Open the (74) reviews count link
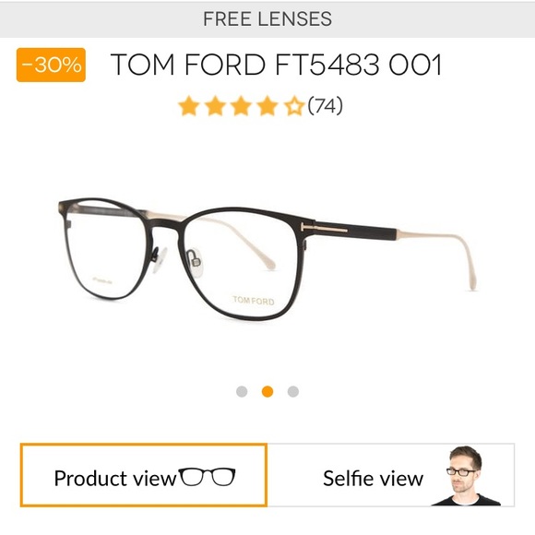Image resolution: width=535 pixels, height=535 pixels. (x=326, y=106)
